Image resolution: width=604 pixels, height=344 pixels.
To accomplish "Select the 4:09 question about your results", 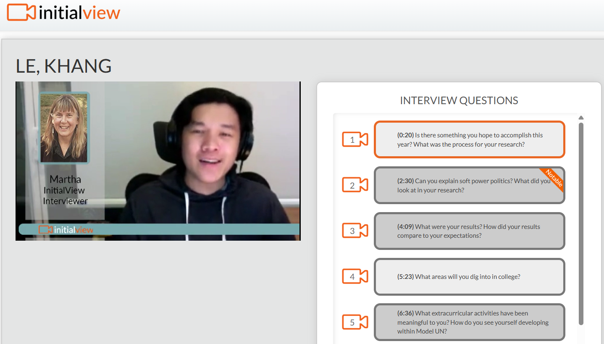I will click(469, 231).
